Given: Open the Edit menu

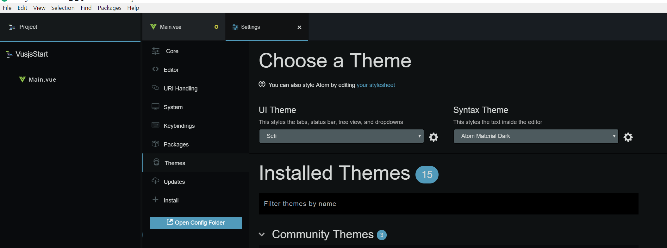Looking at the screenshot, I should pos(22,8).
